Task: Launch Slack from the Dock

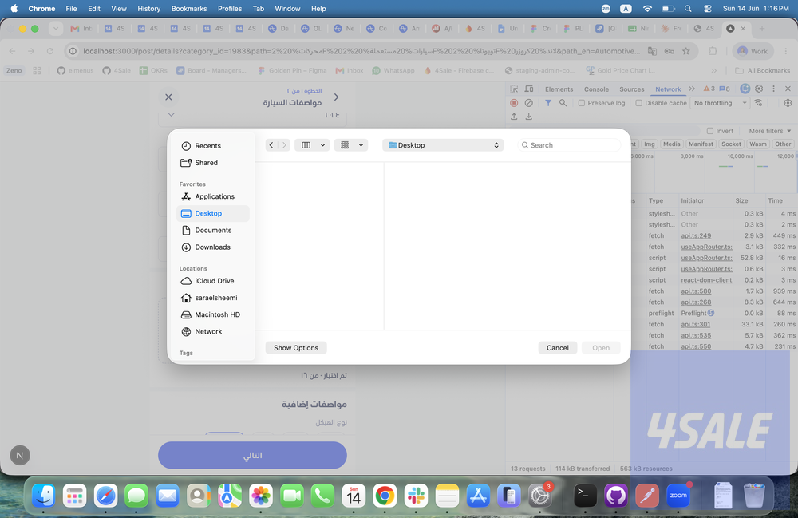Action: (x=416, y=496)
